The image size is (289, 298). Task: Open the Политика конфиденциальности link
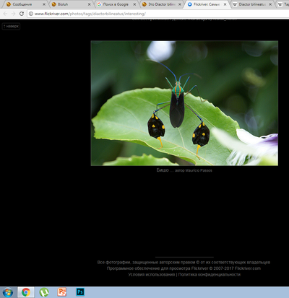coord(210,274)
